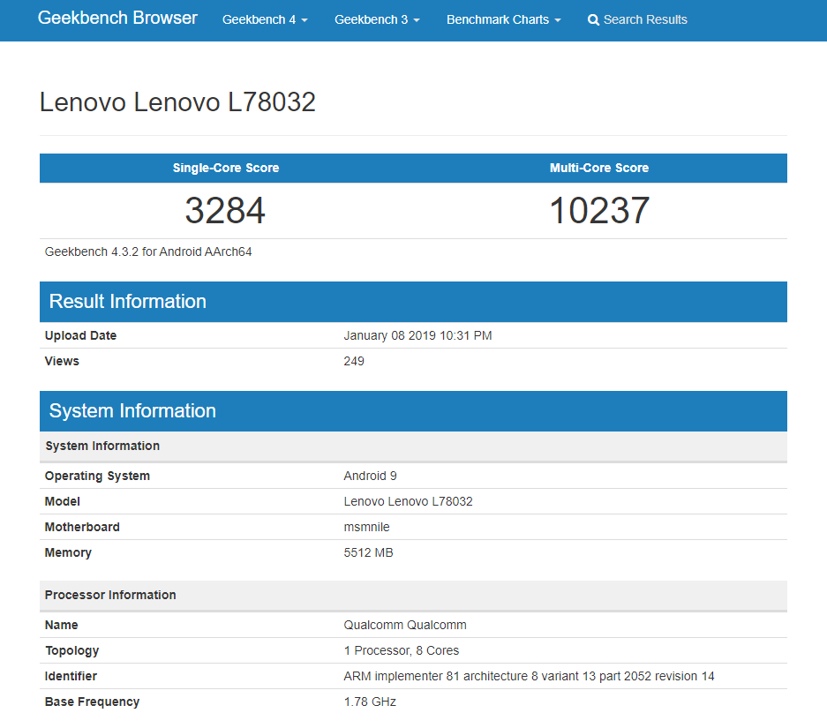The image size is (827, 728).
Task: Click the Result Information section heading
Action: 128,302
